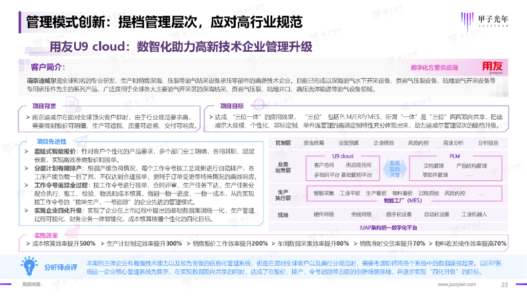Select the 商业分析 item

[x=453, y=143]
